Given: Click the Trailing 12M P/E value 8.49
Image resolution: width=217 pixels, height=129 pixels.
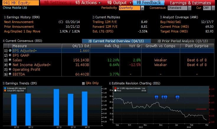Looking at the screenshot, I should [144, 22].
